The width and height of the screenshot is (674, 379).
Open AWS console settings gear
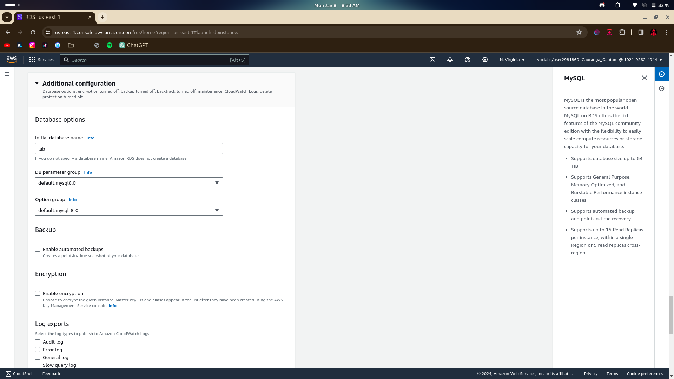coord(485,60)
